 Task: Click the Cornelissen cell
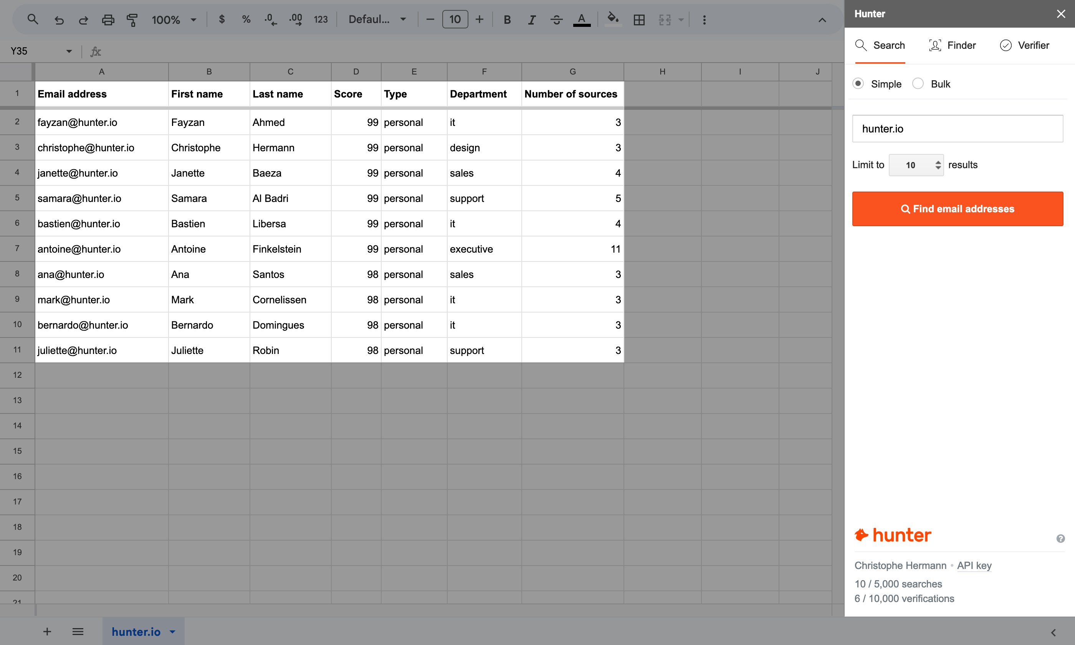click(290, 299)
